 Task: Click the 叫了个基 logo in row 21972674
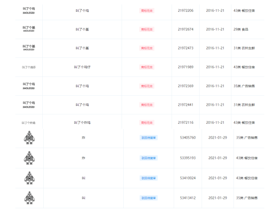[x=29, y=29]
